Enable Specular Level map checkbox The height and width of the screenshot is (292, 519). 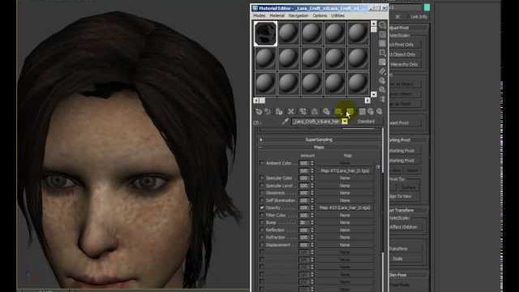click(x=261, y=186)
